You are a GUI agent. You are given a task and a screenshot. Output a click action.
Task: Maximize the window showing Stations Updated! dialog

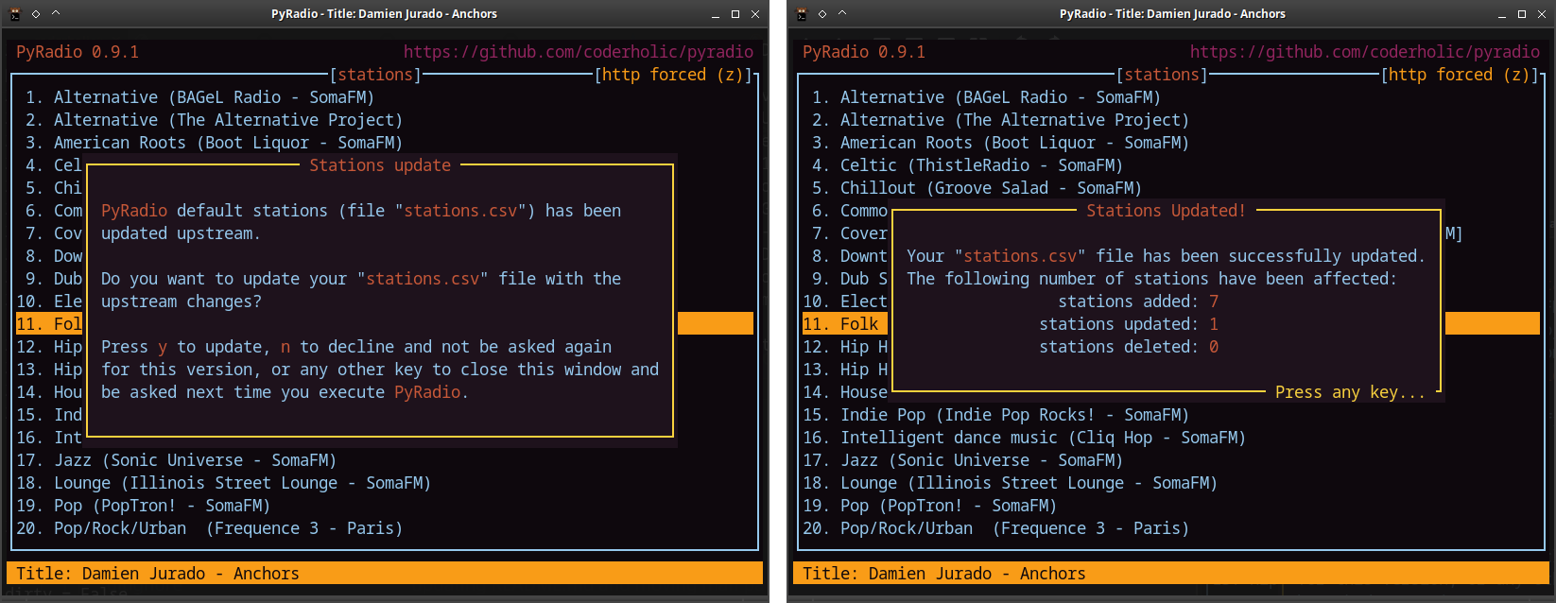pyautogui.click(x=1522, y=14)
